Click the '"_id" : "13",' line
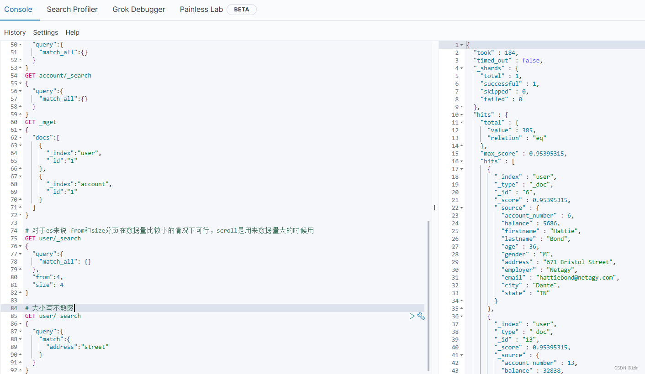 pos(517,340)
